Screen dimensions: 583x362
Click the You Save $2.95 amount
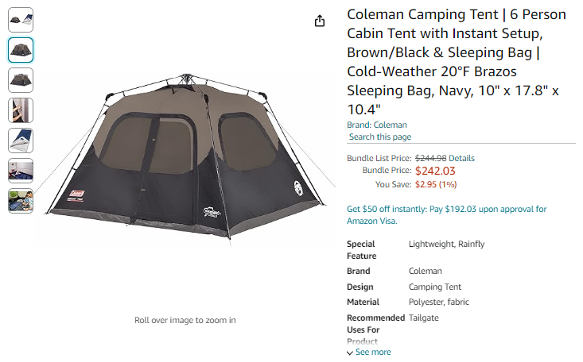tap(436, 184)
